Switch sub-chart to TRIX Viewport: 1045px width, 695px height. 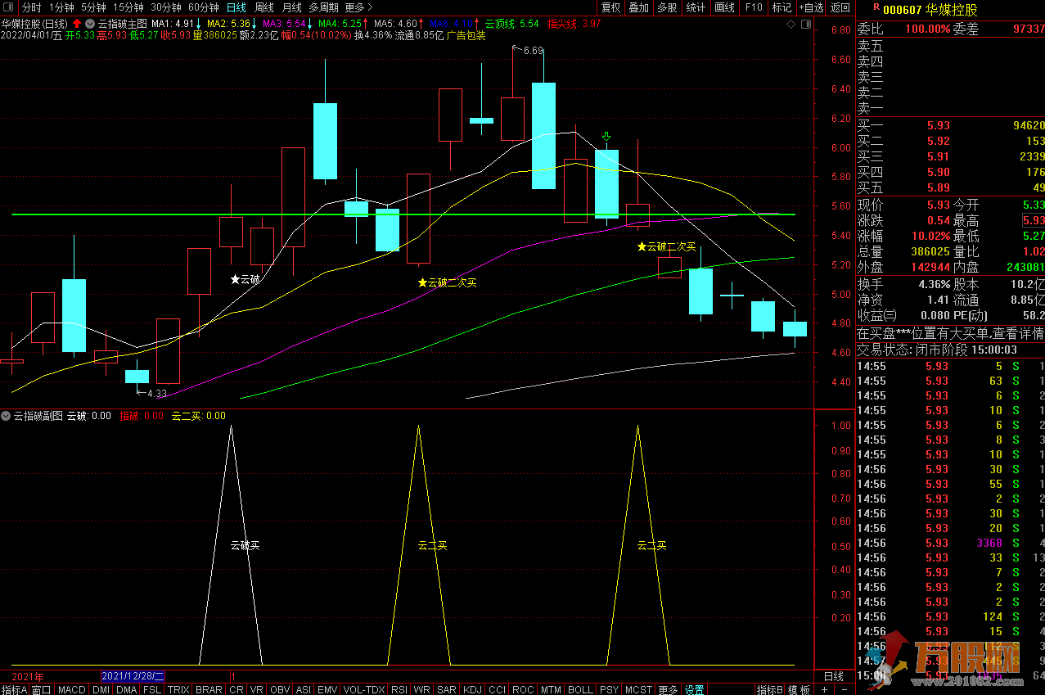click(x=178, y=689)
